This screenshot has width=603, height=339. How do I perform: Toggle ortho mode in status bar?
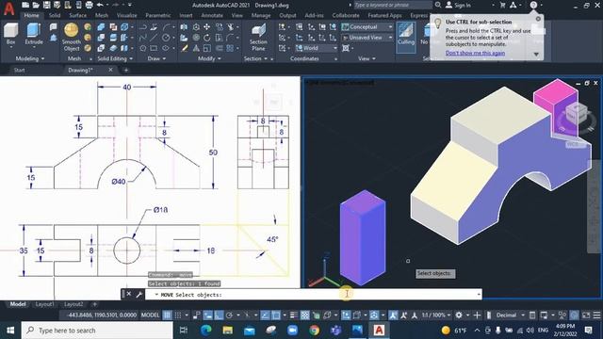[x=219, y=315]
